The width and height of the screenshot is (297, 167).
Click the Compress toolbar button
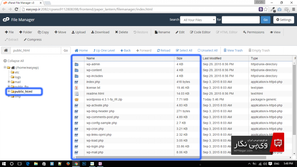(x=32, y=39)
